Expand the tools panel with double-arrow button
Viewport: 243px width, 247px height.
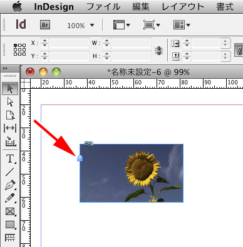pyautogui.click(x=6, y=69)
